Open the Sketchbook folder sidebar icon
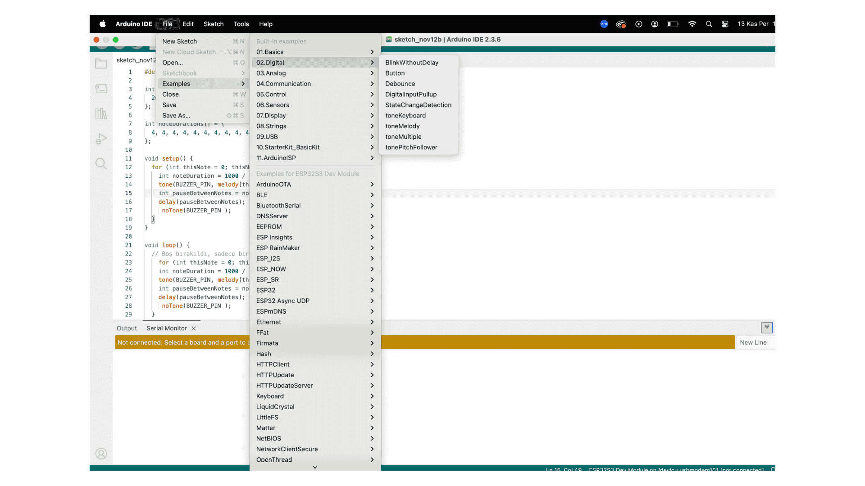The width and height of the screenshot is (865, 486). click(101, 63)
